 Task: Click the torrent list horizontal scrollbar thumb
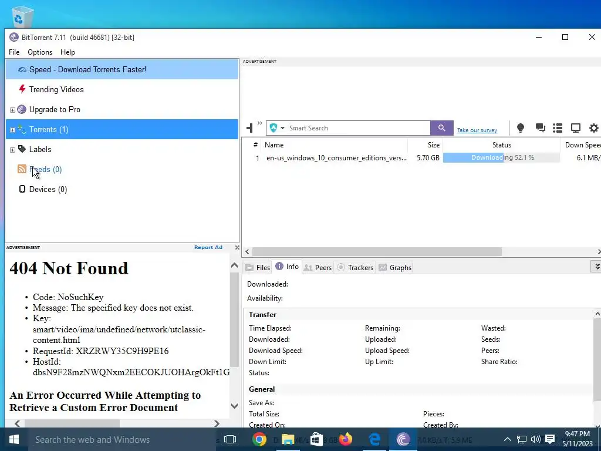click(376, 251)
